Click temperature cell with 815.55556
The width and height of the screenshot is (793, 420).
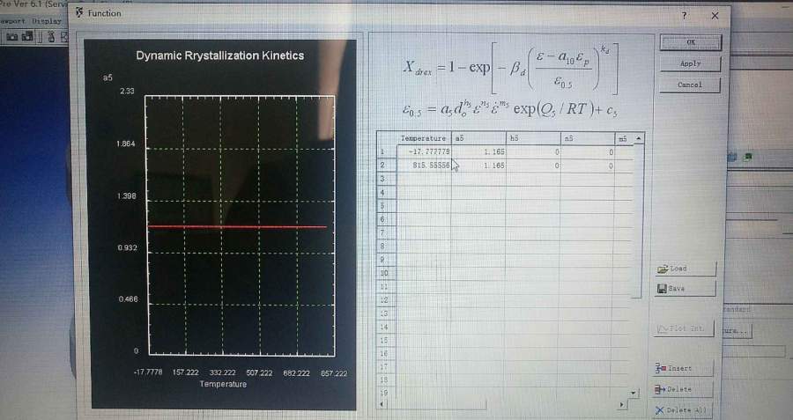[x=422, y=165]
